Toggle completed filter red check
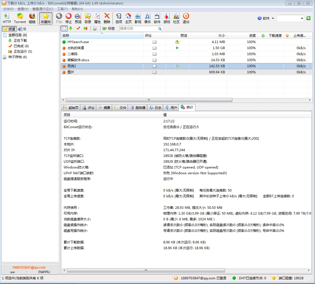Screen dimensions: 315x284 78,29
